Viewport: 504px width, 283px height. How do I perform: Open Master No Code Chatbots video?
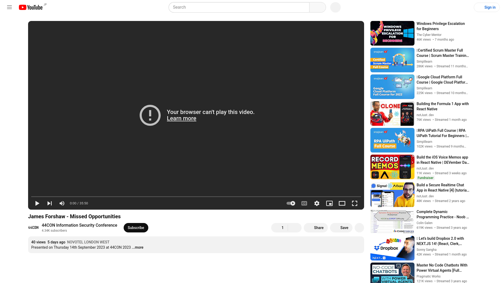tap(443, 268)
